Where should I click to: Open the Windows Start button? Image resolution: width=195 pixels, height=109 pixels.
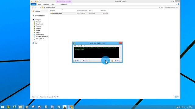[x=2, y=107]
